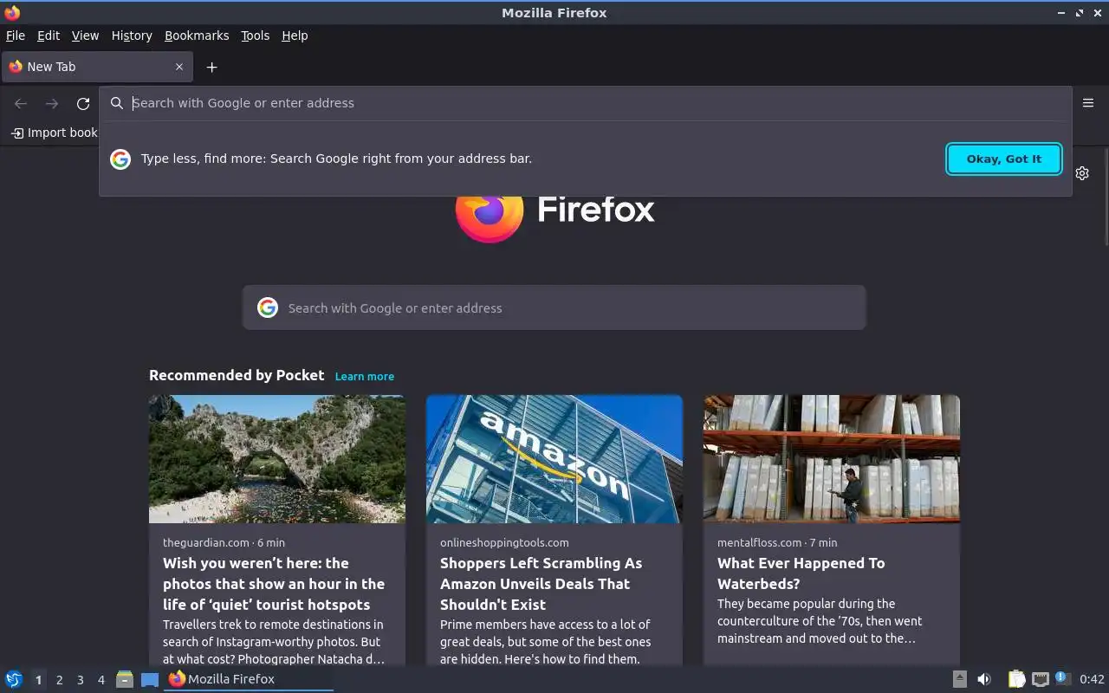This screenshot has width=1109, height=693.
Task: Reload the current page
Action: (x=83, y=104)
